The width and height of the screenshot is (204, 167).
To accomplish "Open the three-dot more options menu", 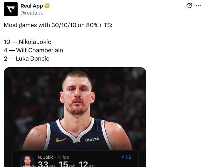I will [198, 6].
